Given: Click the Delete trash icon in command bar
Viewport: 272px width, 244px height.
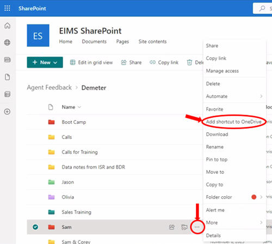Looking at the screenshot, I should coord(189,62).
